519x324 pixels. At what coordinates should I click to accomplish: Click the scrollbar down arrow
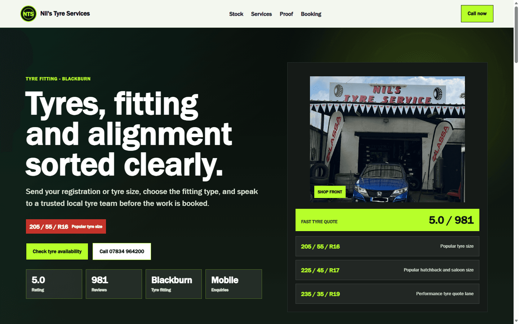click(516, 321)
